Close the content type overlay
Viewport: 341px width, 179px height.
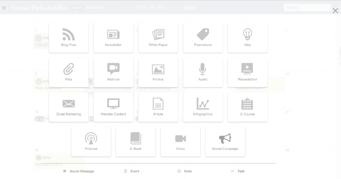pyautogui.click(x=335, y=11)
